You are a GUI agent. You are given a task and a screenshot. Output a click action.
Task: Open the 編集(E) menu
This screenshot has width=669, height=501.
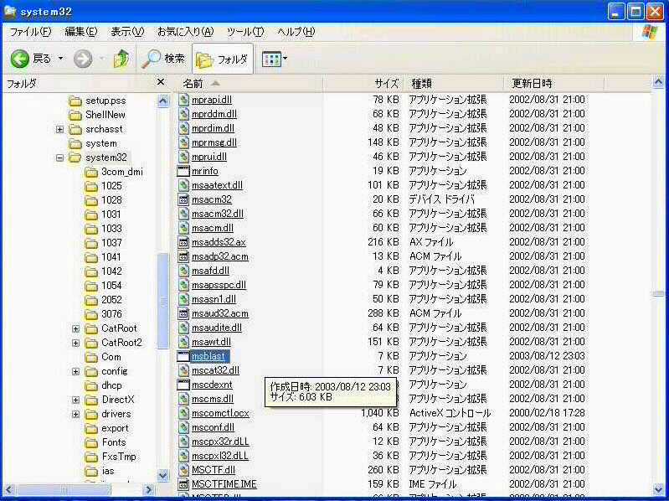tap(81, 32)
